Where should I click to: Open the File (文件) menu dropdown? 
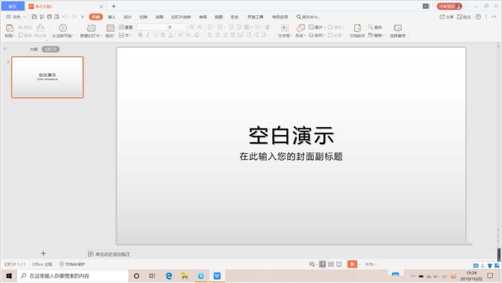16,17
